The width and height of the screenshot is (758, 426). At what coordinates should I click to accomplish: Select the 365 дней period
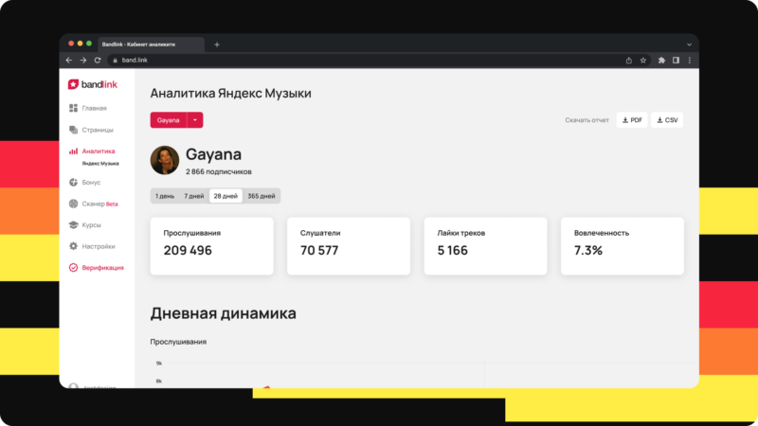(x=261, y=196)
